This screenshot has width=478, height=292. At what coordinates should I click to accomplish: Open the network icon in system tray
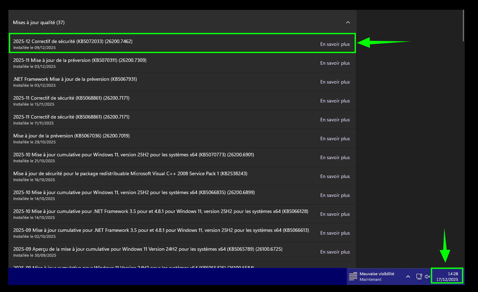[419, 277]
